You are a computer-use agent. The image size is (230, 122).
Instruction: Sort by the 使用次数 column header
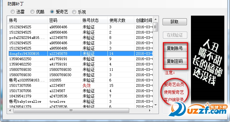[121, 21]
